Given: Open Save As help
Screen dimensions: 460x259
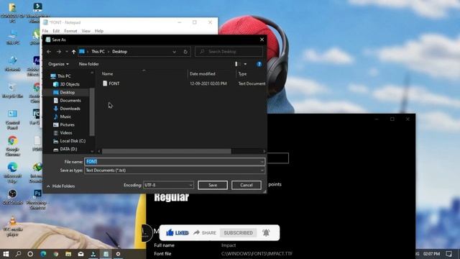Looking at the screenshot, I should (x=259, y=64).
